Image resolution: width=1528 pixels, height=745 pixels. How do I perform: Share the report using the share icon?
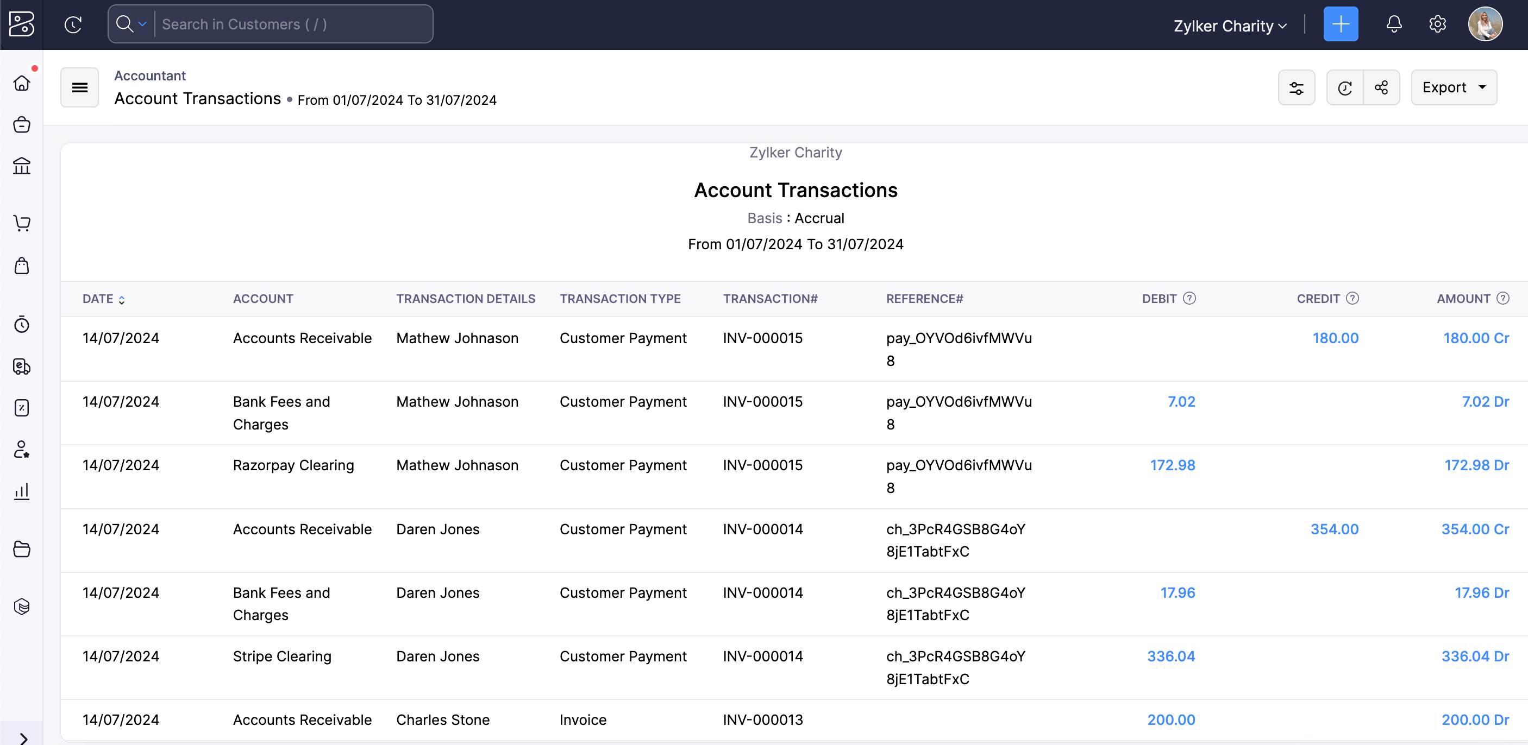1381,87
